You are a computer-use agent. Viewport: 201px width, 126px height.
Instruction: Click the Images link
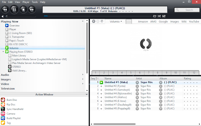175,22
